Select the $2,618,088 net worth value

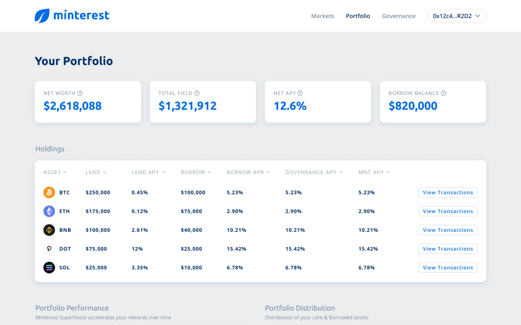click(72, 106)
